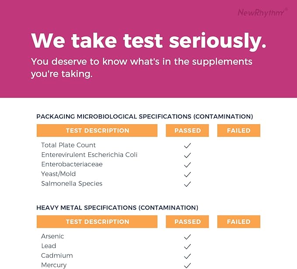Screen dimensions: 297x269
Task: Click the checkmark for Total Plate Count
Action: tap(188, 146)
